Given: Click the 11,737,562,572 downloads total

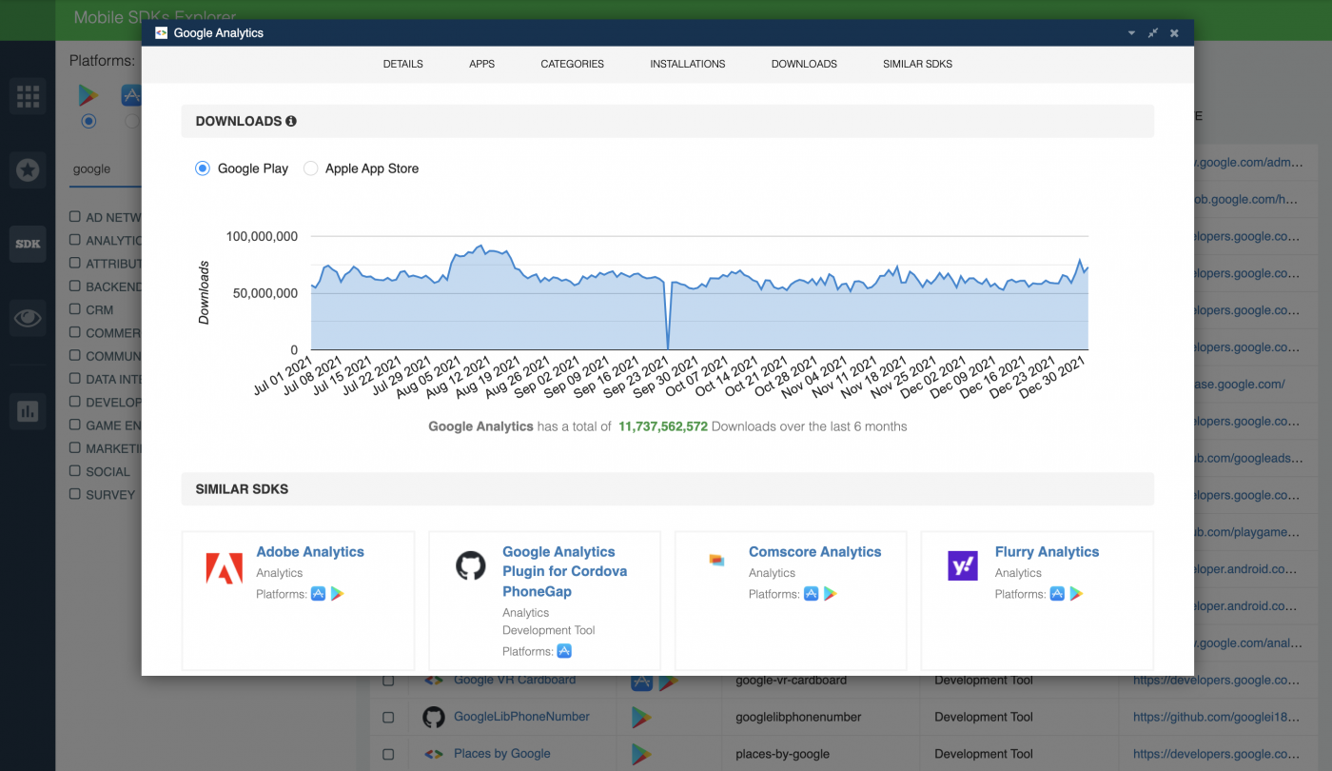Looking at the screenshot, I should pos(663,426).
